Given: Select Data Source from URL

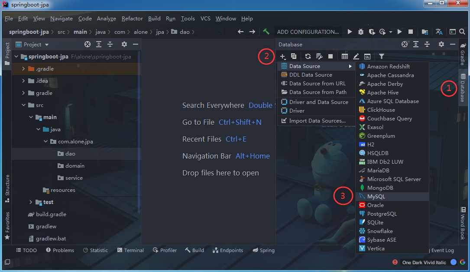Looking at the screenshot, I should tap(316, 83).
